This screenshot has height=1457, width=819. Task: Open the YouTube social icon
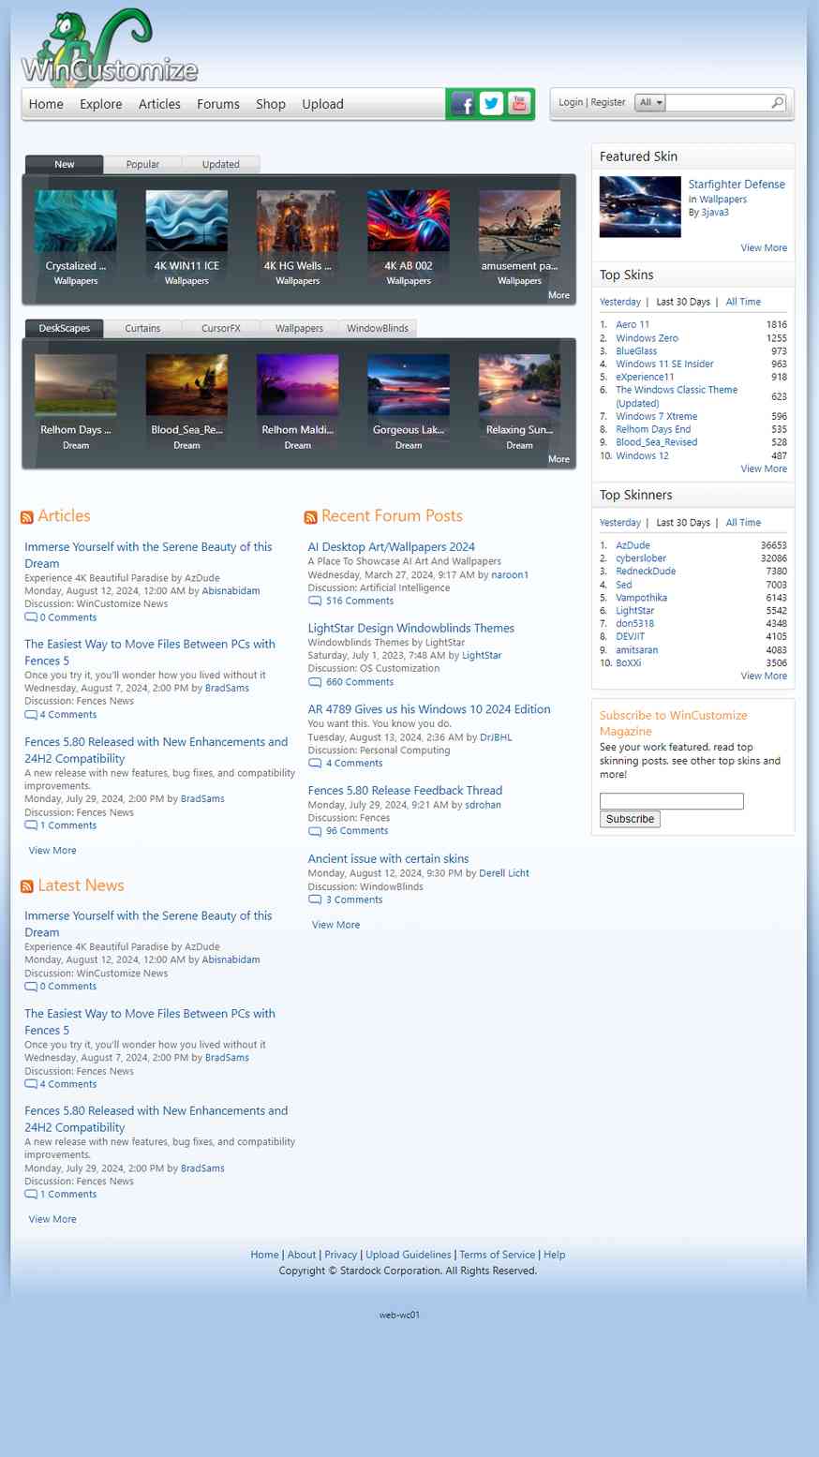(x=519, y=103)
